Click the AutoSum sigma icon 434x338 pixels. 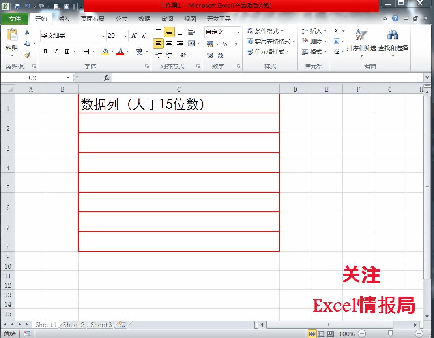[336, 31]
